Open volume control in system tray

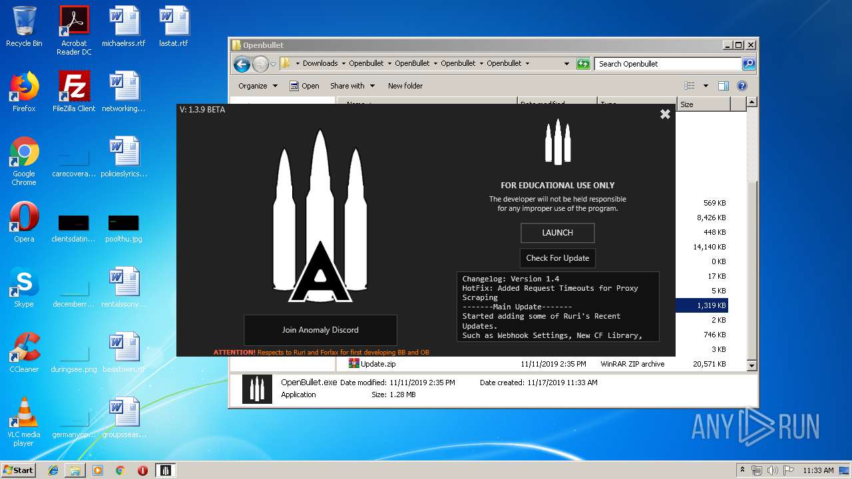(x=773, y=470)
